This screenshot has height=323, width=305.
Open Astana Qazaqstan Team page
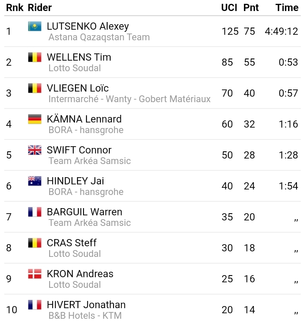(99, 37)
